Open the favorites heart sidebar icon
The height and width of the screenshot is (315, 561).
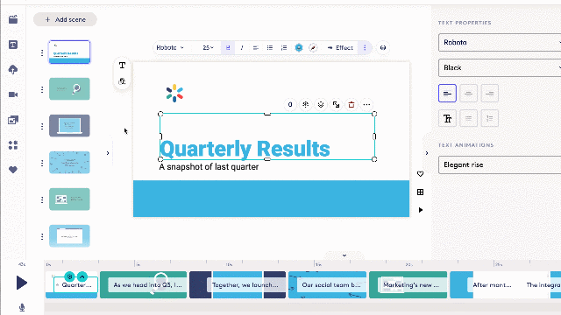pyautogui.click(x=13, y=170)
